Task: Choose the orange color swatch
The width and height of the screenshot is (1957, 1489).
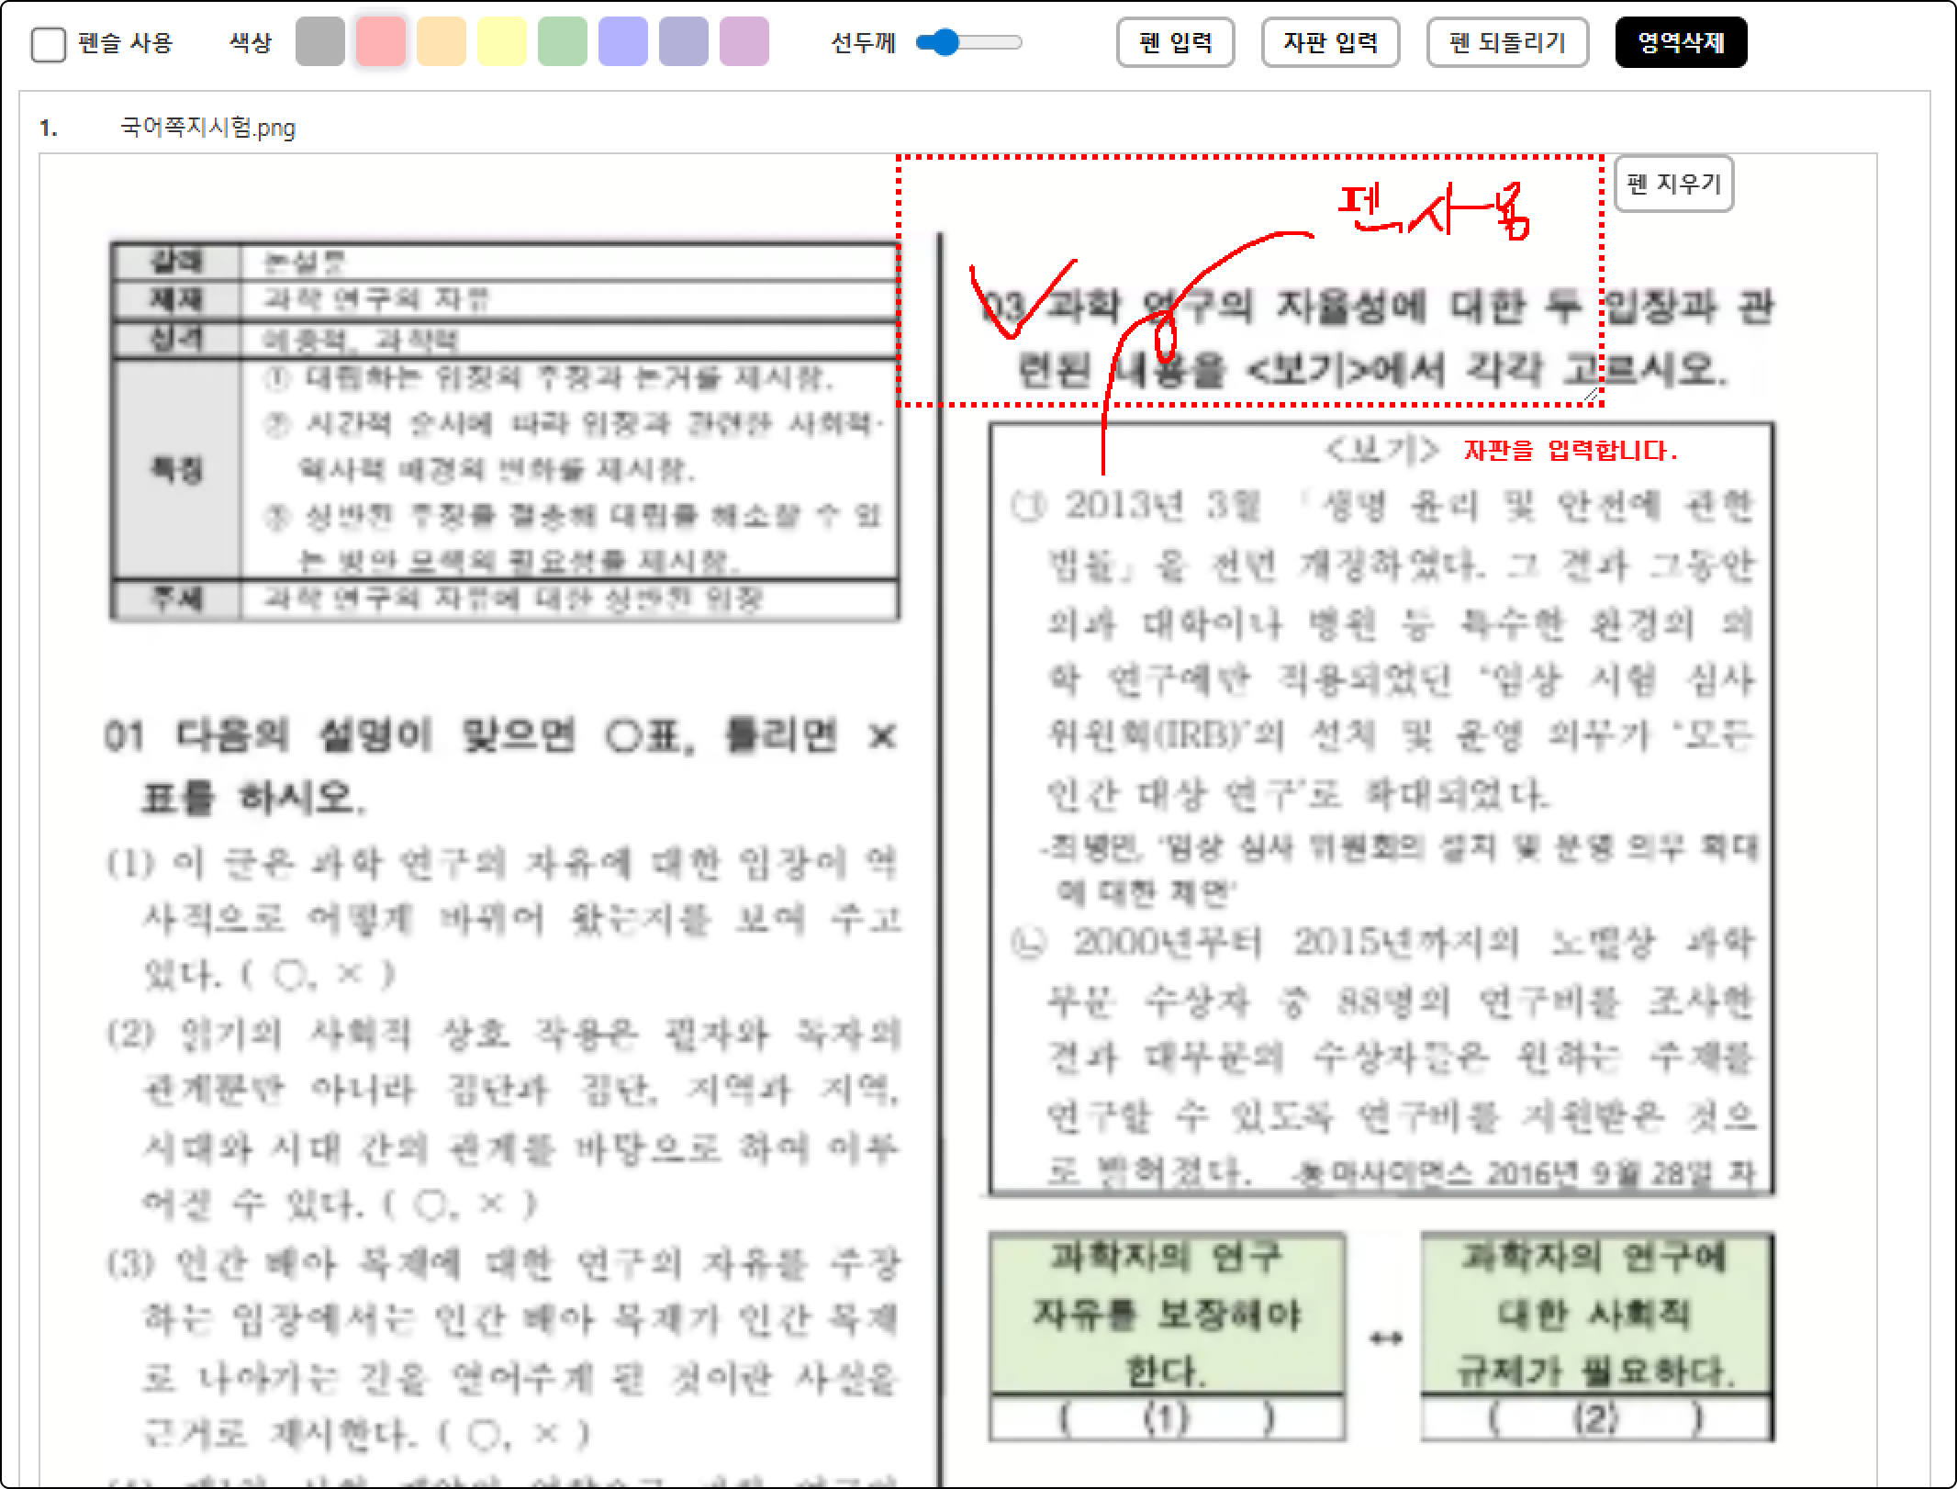Action: (442, 42)
